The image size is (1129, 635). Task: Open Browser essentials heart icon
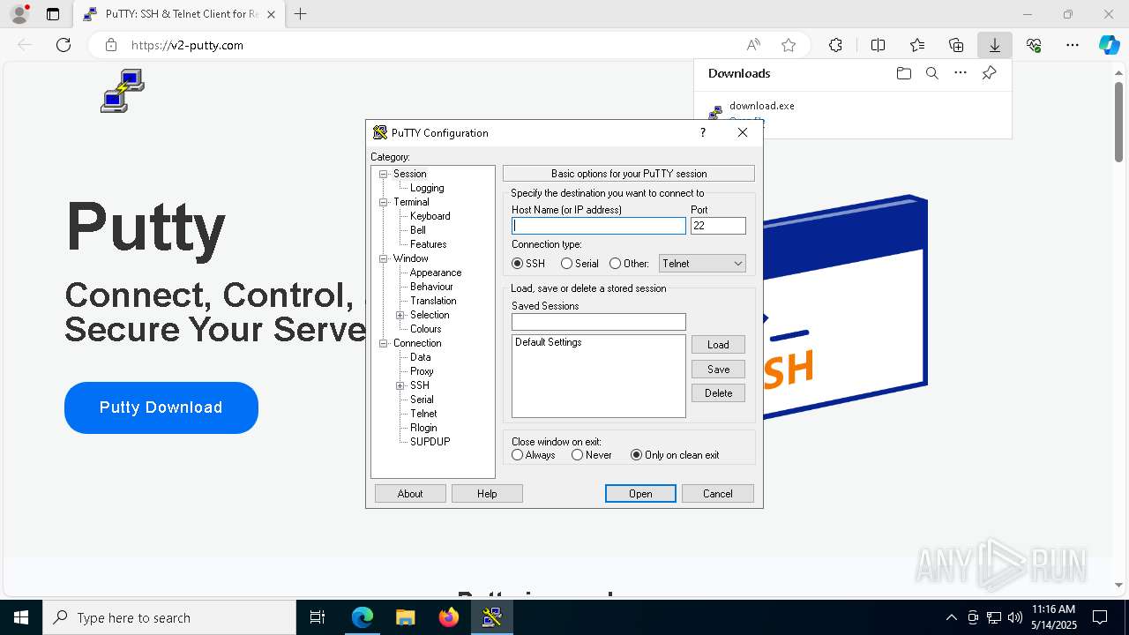coord(1034,45)
